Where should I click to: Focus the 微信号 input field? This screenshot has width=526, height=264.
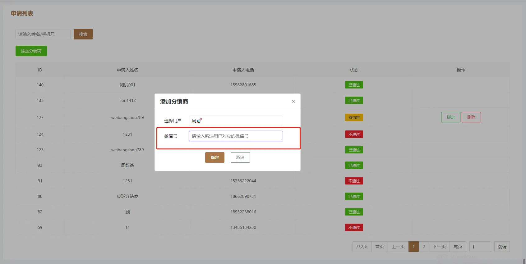235,136
